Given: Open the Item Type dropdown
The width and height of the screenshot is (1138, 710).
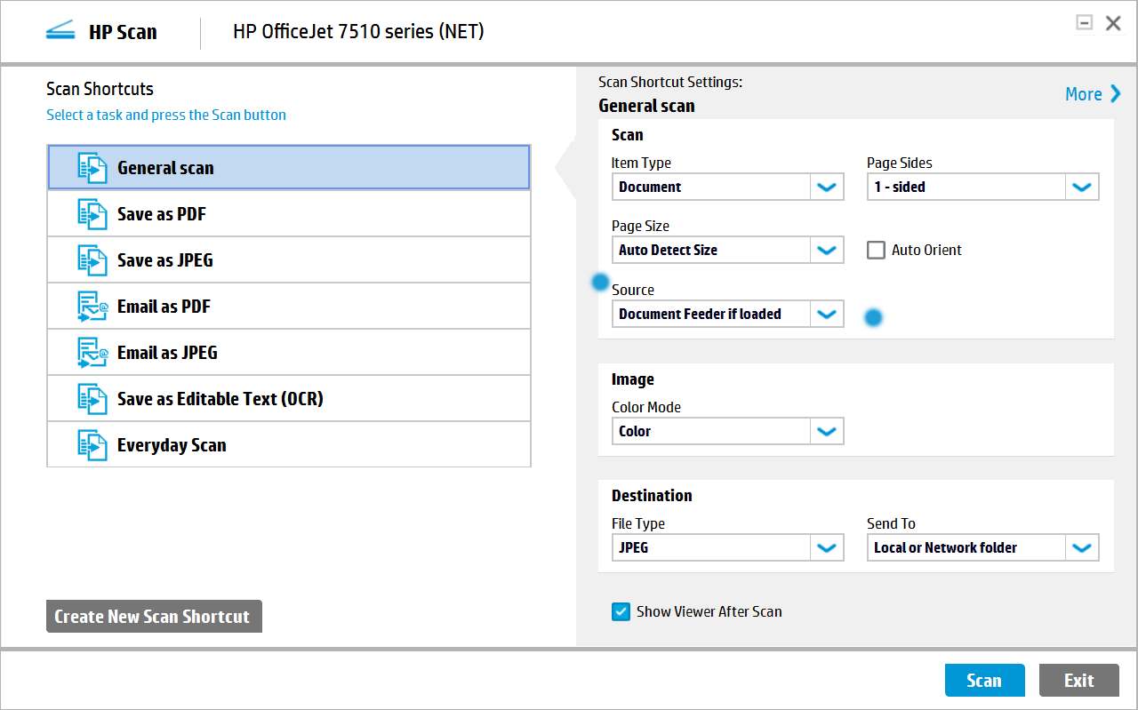Looking at the screenshot, I should pyautogui.click(x=826, y=187).
